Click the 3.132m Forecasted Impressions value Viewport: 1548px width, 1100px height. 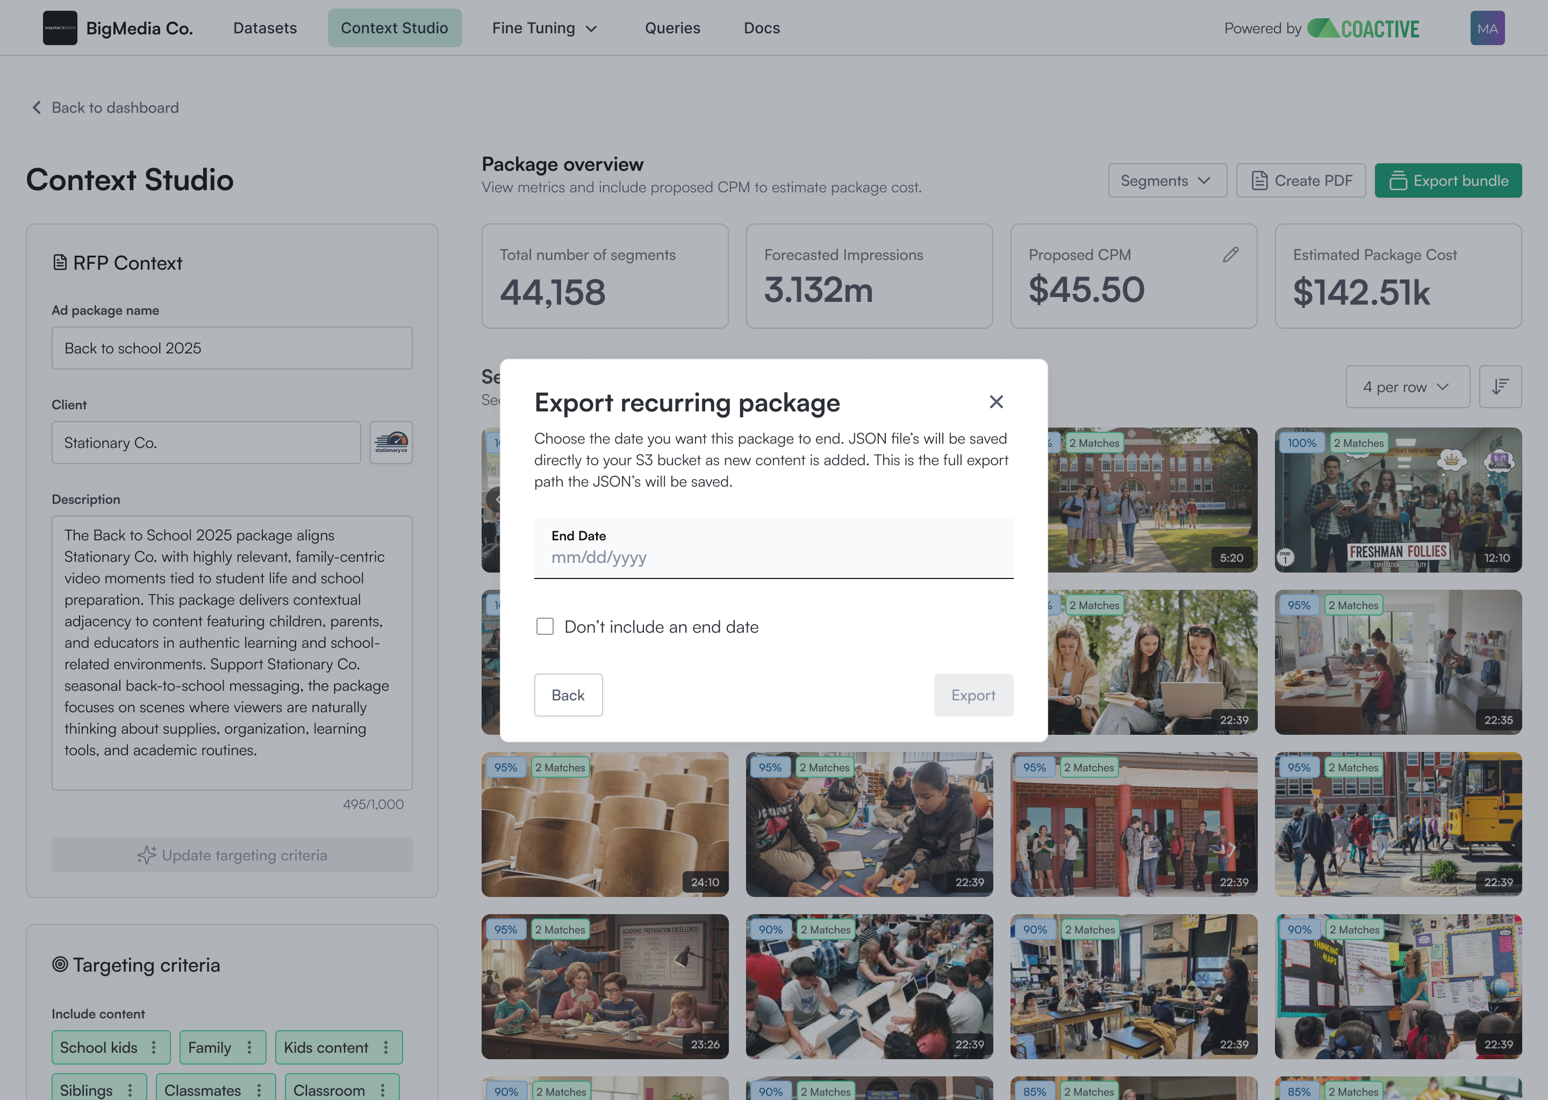(x=819, y=290)
